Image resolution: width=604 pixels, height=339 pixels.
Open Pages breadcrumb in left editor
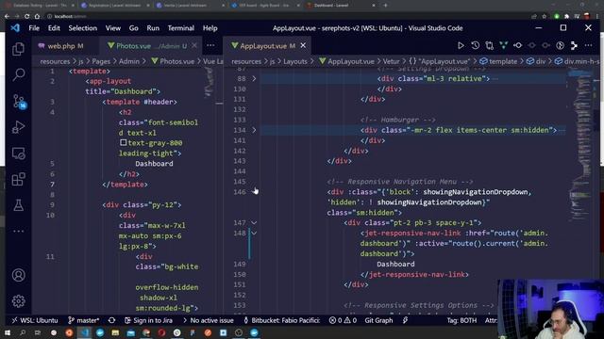tap(101, 61)
